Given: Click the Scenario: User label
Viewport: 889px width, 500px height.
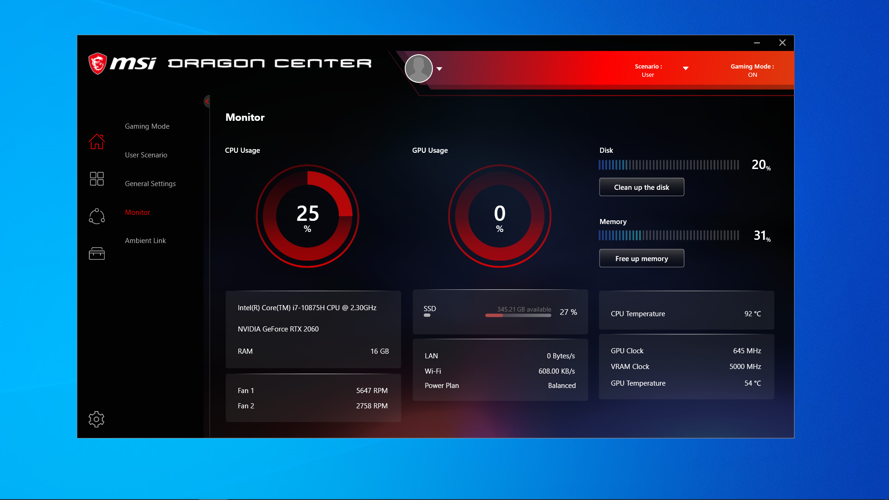Looking at the screenshot, I should (x=648, y=70).
